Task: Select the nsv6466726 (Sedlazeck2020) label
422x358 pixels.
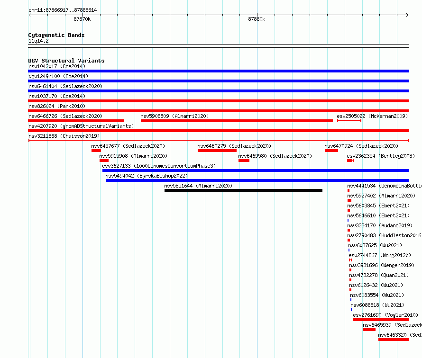Action: [x=65, y=116]
